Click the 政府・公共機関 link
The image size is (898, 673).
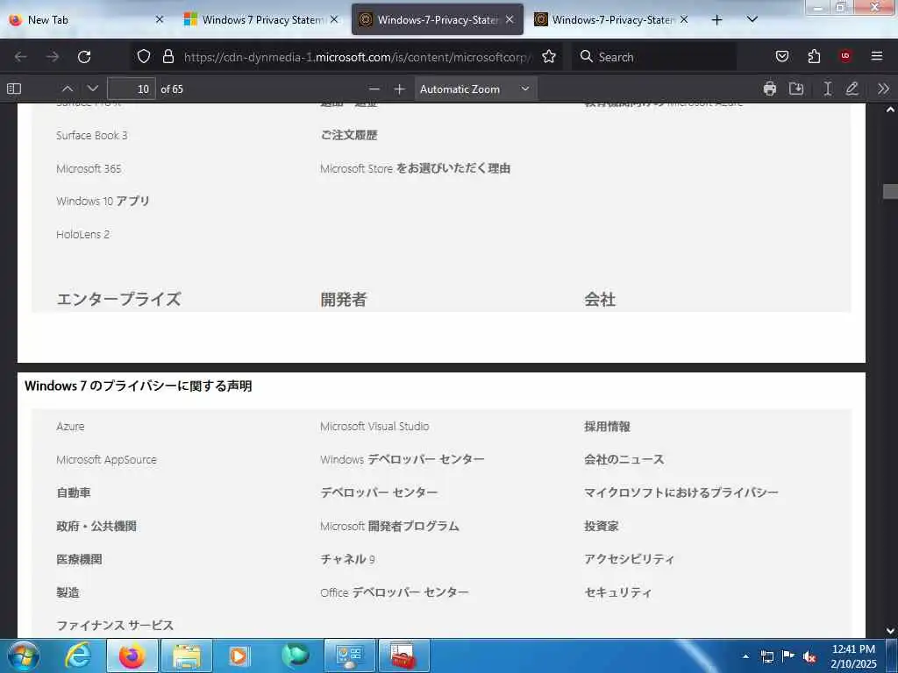(96, 526)
